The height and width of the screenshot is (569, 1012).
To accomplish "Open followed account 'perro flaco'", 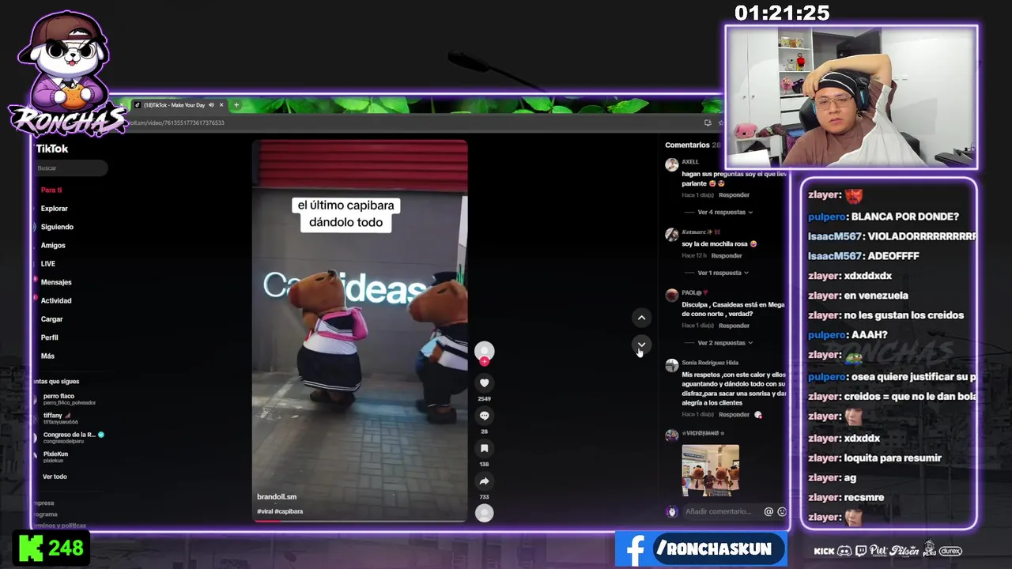I will pyautogui.click(x=69, y=399).
